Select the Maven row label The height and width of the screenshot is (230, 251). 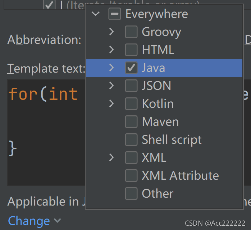tap(160, 122)
